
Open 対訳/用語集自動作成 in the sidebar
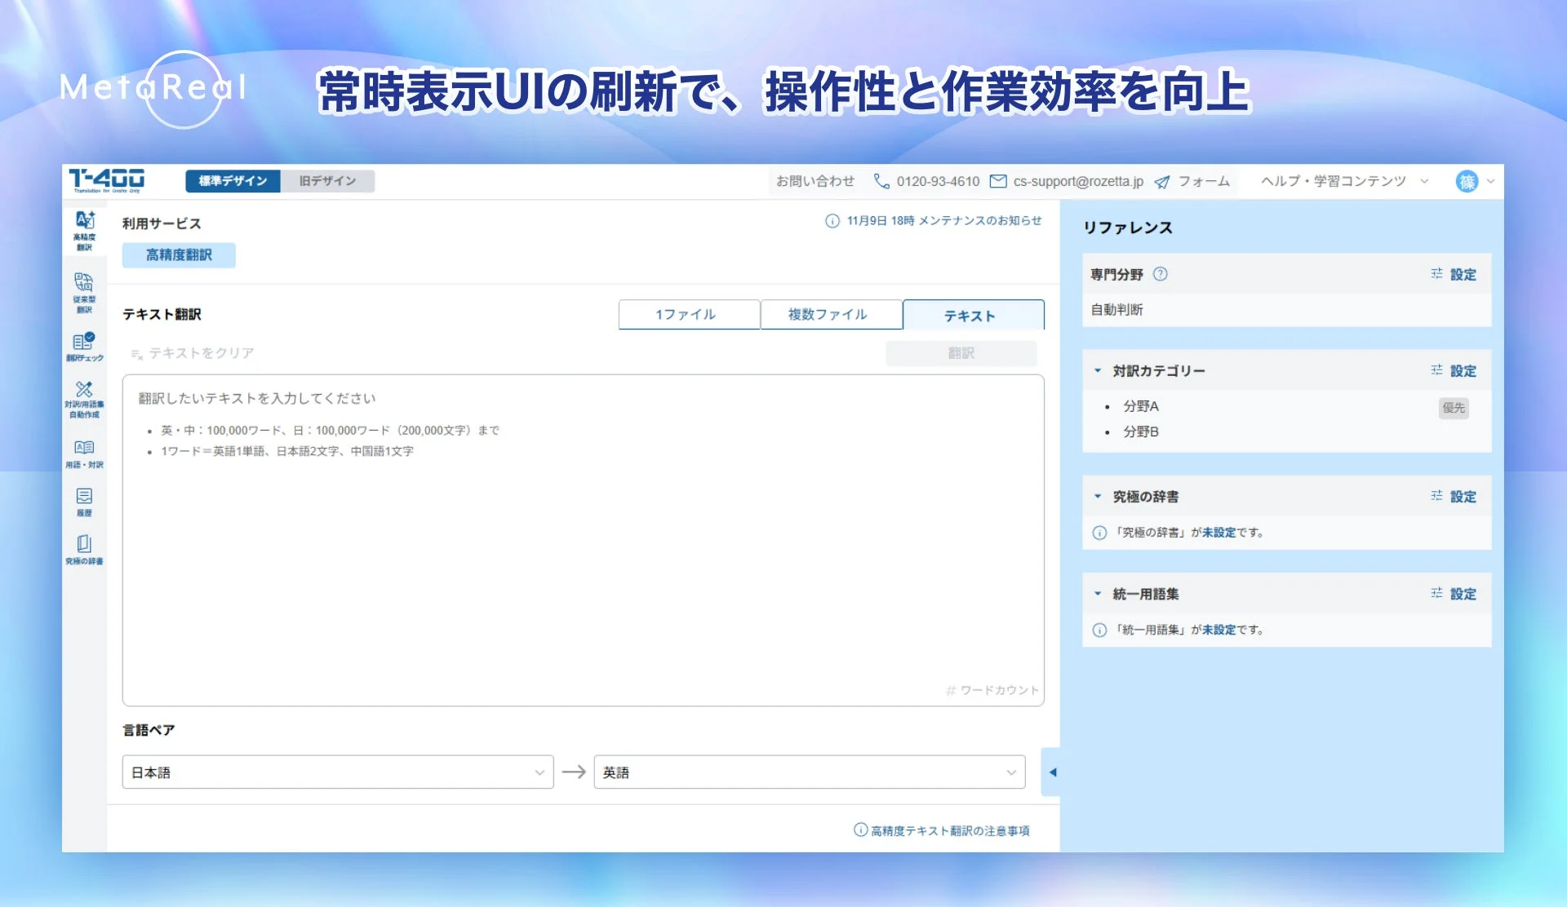[85, 400]
